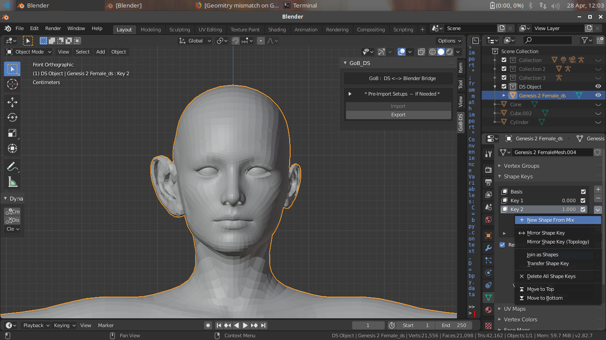606x340 pixels.
Task: Toggle the Collection 2 checkbox in outliner
Action: (504, 69)
